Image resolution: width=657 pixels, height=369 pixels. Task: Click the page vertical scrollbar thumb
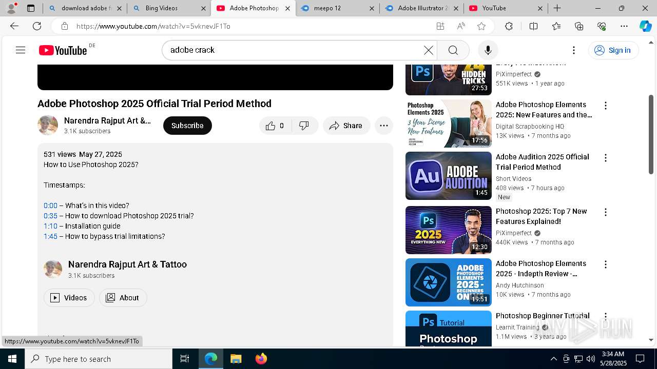coord(651,134)
